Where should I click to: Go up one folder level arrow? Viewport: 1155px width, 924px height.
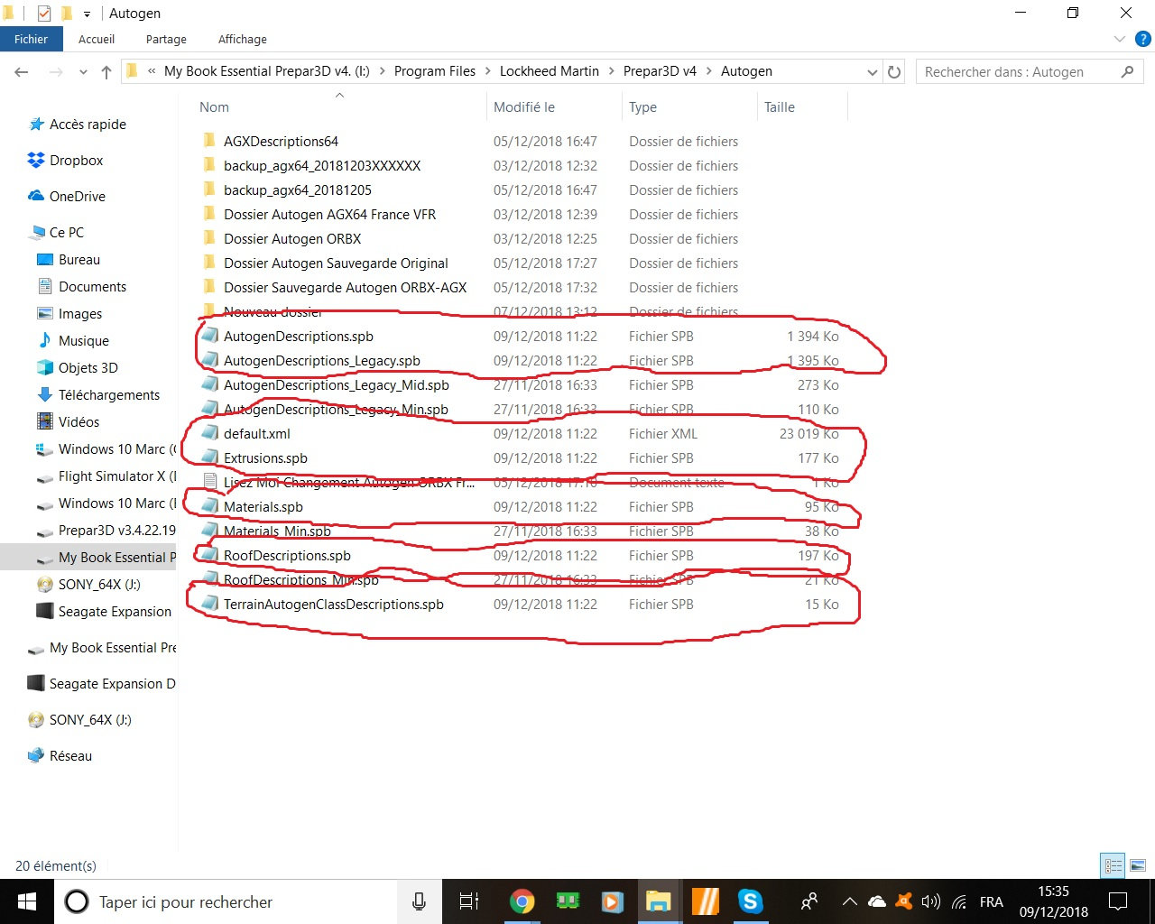(106, 72)
